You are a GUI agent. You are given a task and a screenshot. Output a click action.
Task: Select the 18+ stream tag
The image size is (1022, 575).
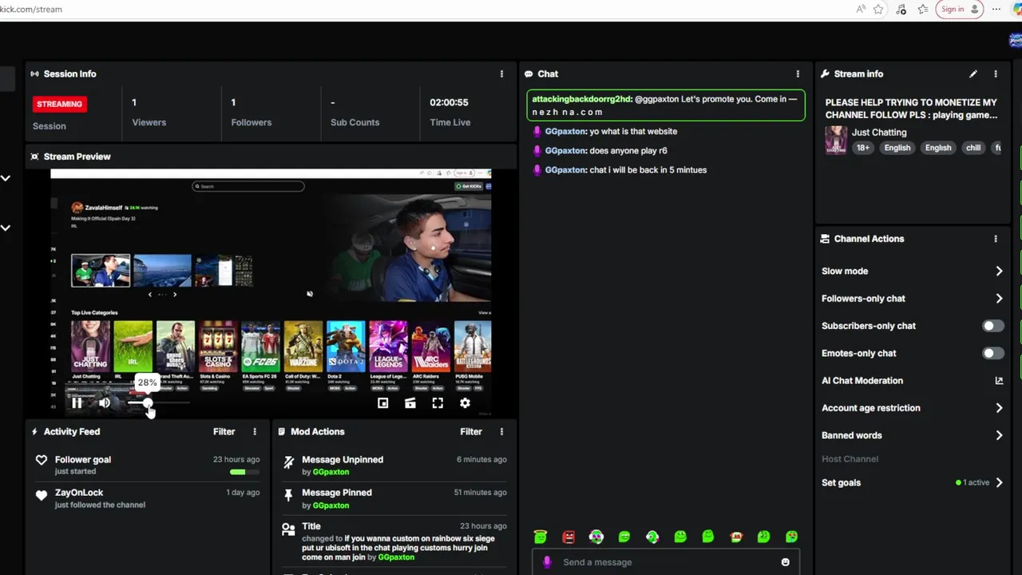click(863, 148)
